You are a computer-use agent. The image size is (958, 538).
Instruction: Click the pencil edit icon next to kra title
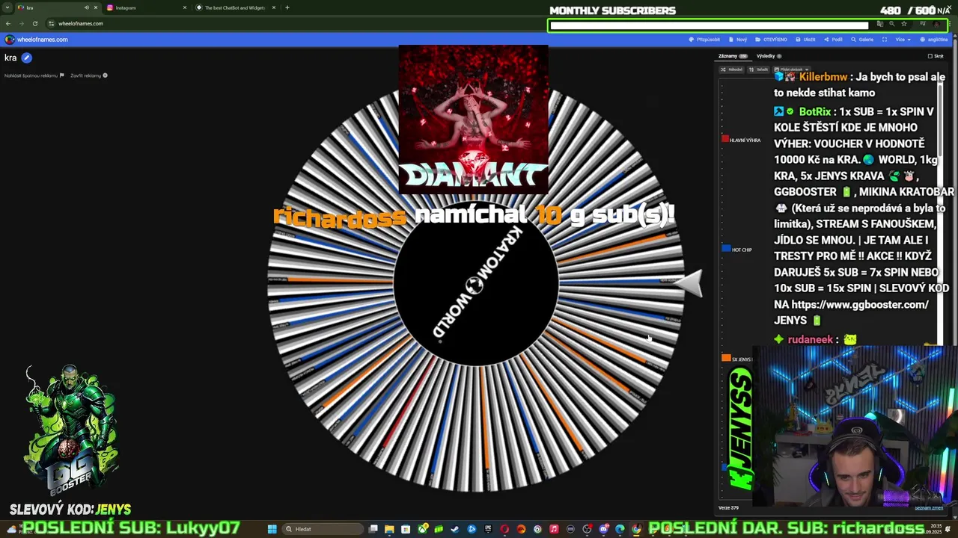(26, 58)
